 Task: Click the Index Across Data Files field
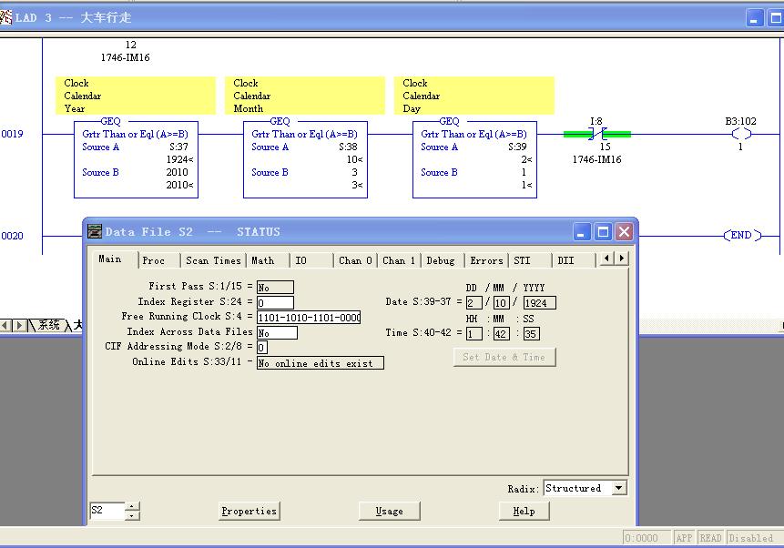point(277,333)
